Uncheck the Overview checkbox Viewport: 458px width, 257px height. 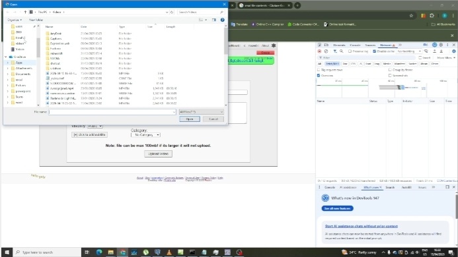319,76
